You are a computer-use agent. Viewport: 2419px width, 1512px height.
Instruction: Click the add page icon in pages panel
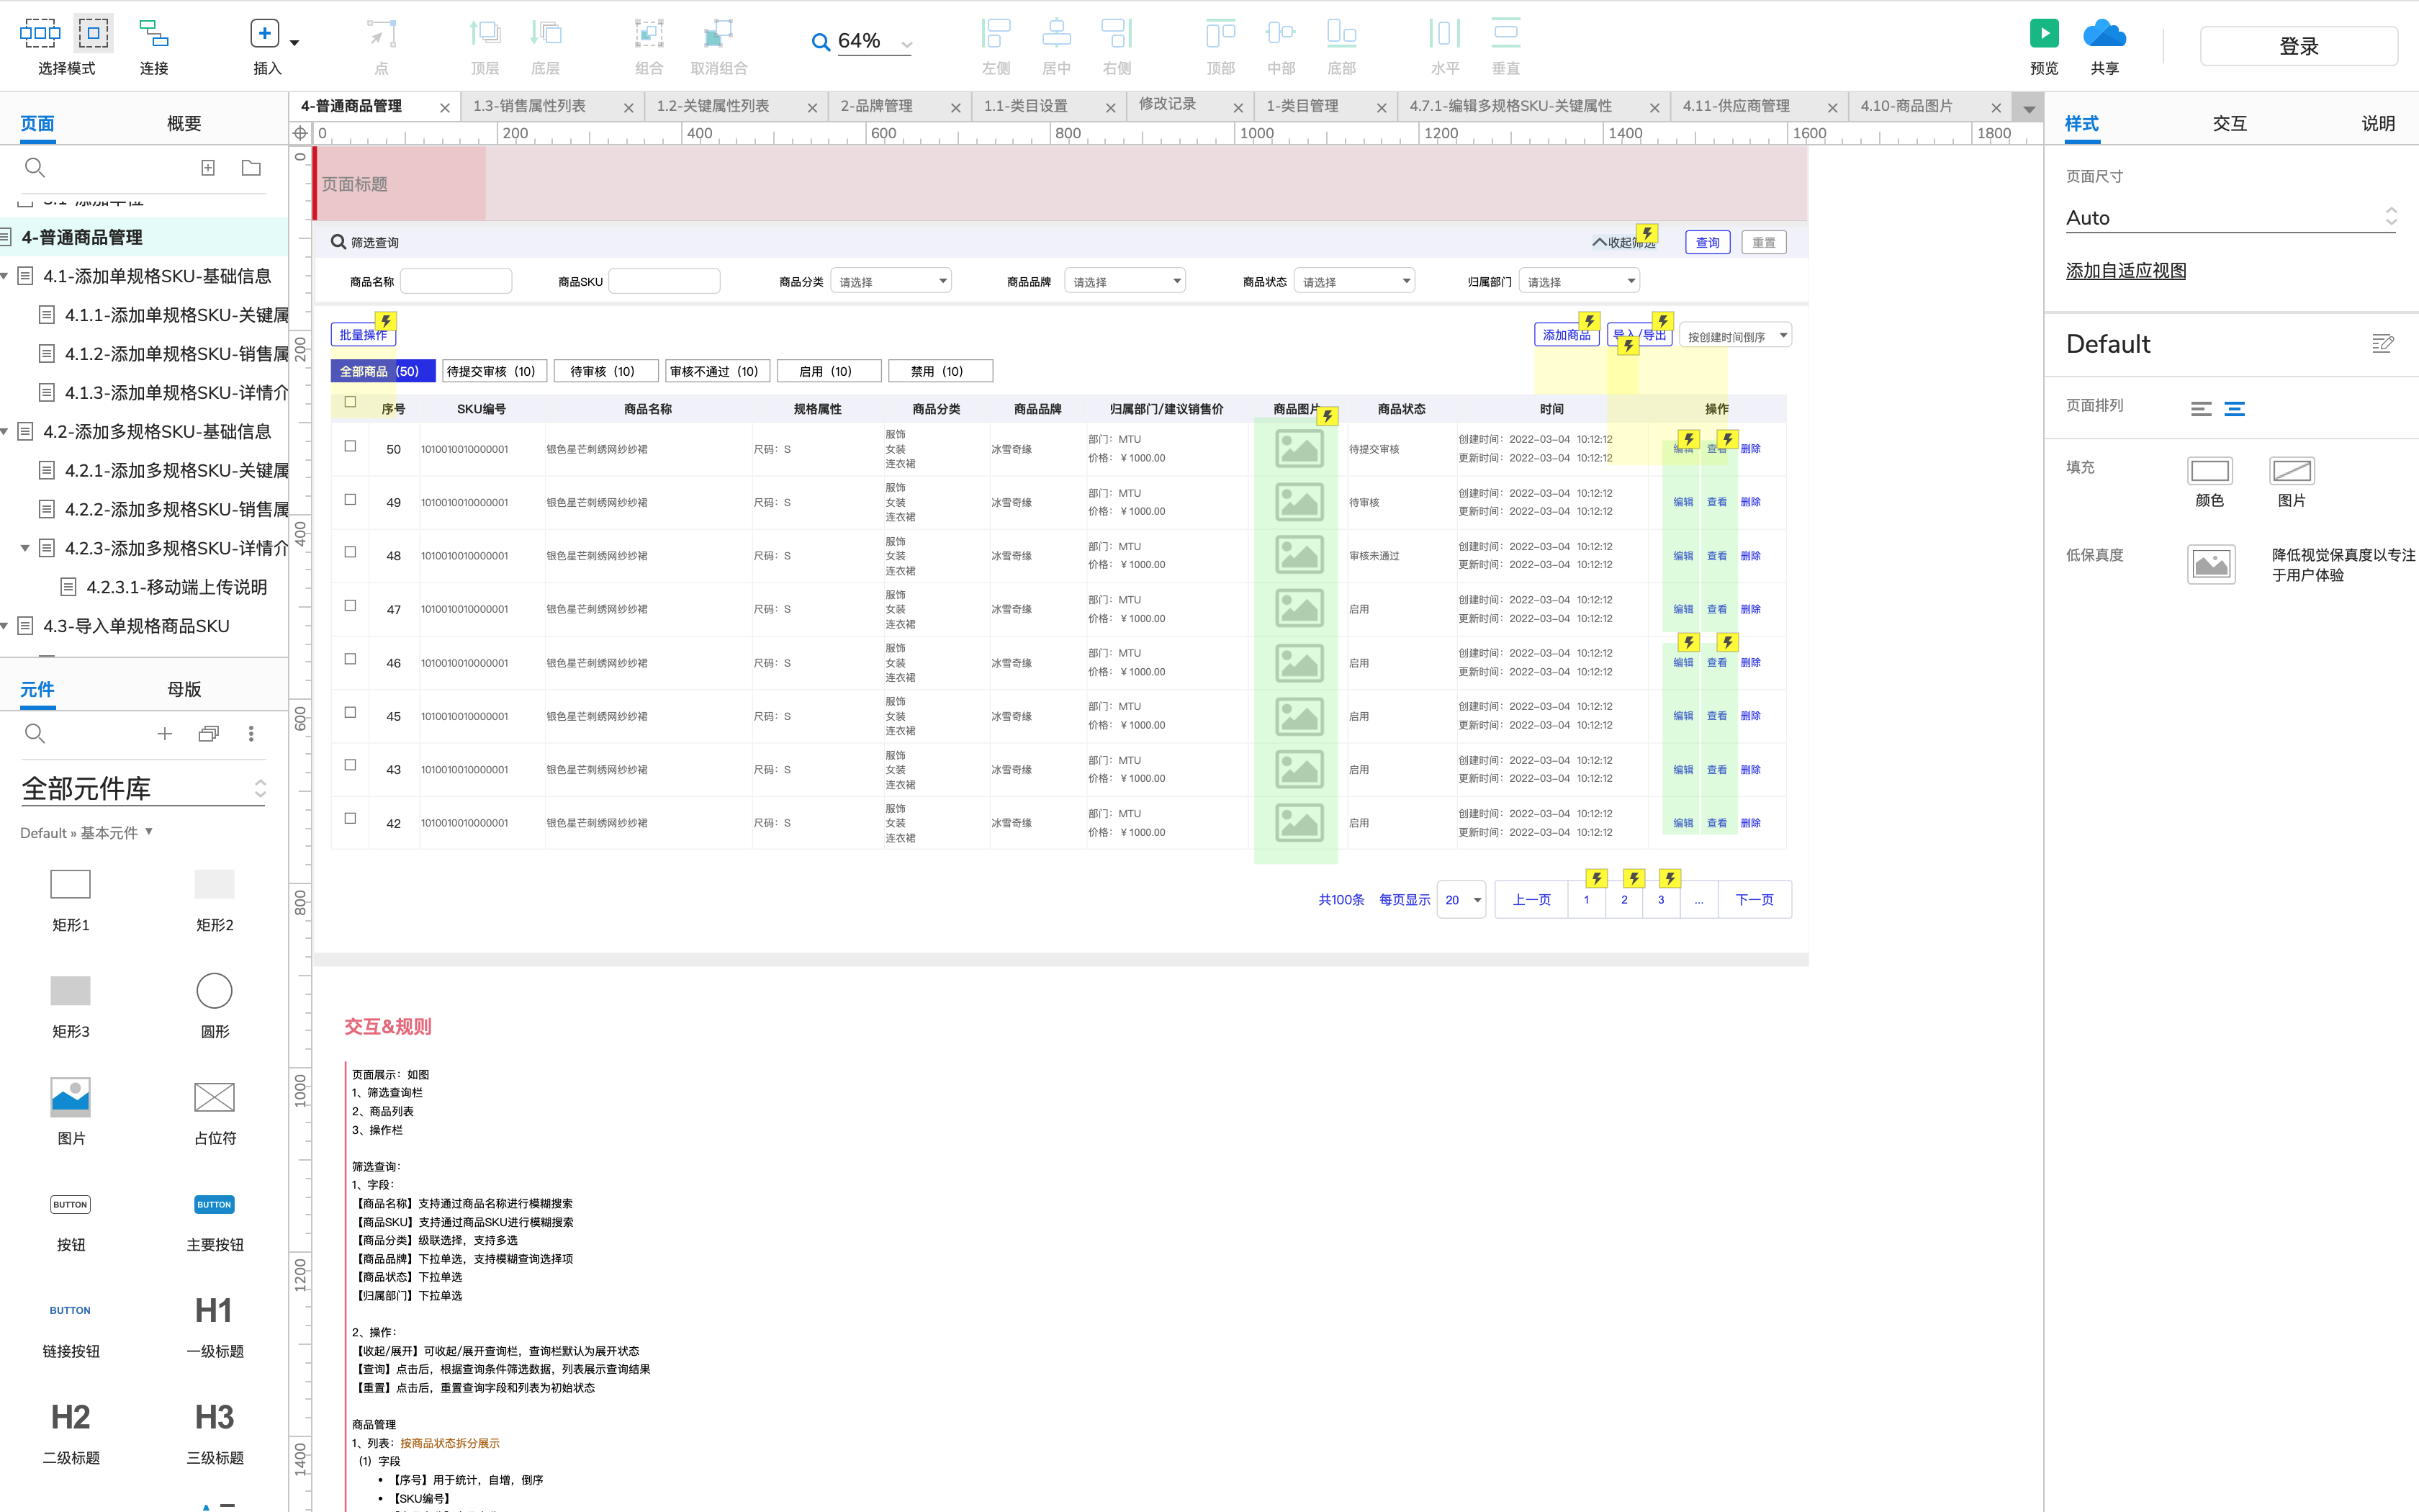click(208, 168)
